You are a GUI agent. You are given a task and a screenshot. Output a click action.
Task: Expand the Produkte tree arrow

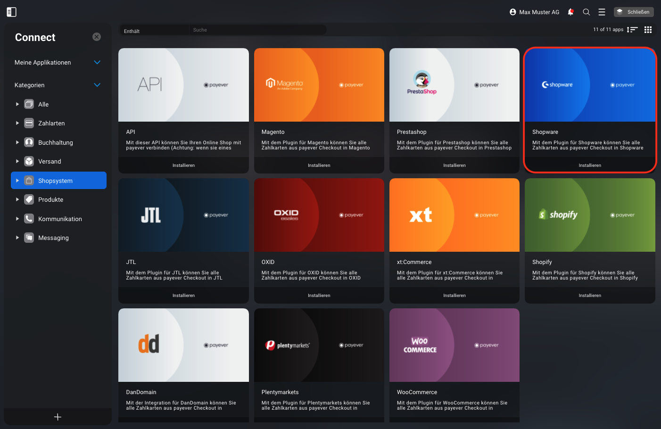click(17, 199)
